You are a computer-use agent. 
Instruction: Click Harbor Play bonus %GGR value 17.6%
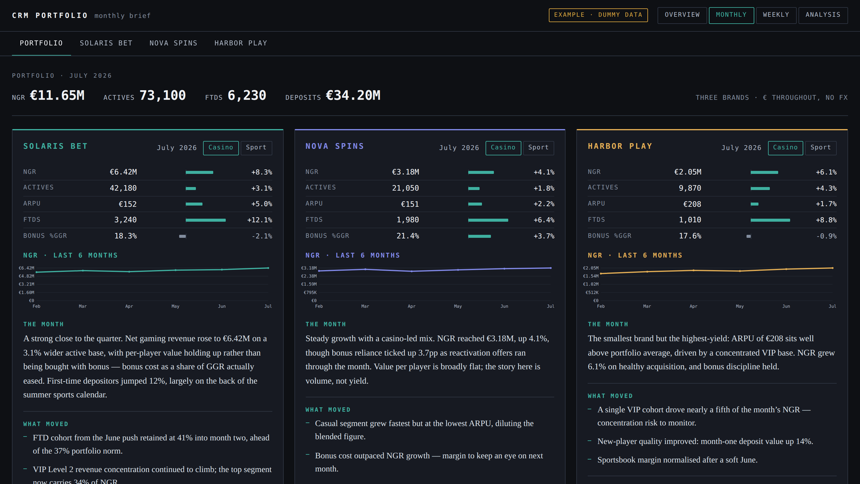coord(690,236)
